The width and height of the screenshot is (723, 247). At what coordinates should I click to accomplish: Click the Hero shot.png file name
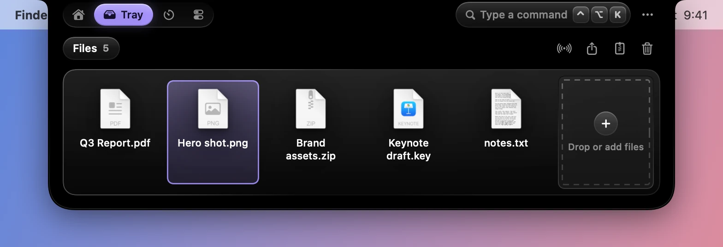213,143
